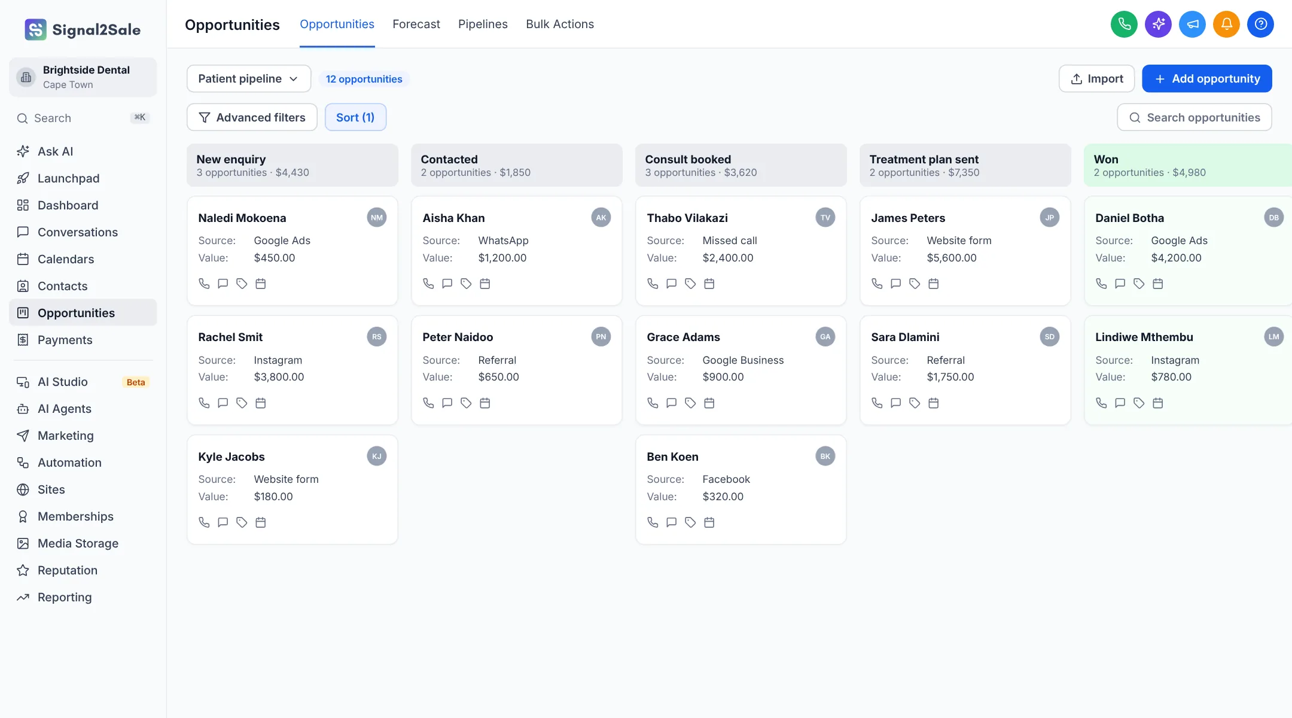Switch to the Forecast tab
The image size is (1292, 718).
tap(416, 24)
